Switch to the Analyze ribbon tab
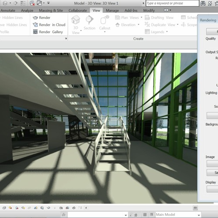 [x=27, y=10]
